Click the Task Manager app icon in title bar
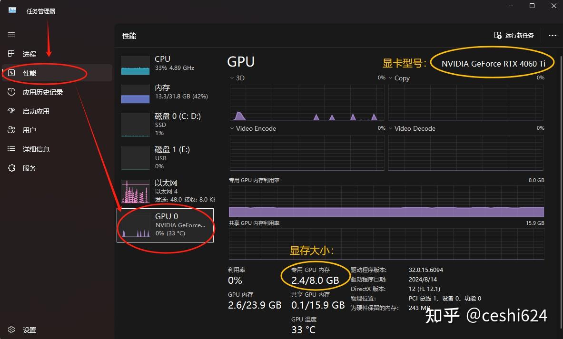Viewport: 563px width, 339px height. coord(12,10)
